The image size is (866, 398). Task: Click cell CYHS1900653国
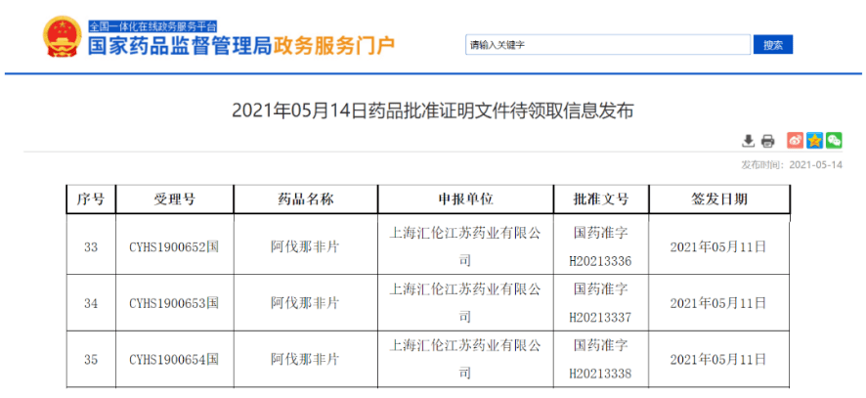[175, 303]
